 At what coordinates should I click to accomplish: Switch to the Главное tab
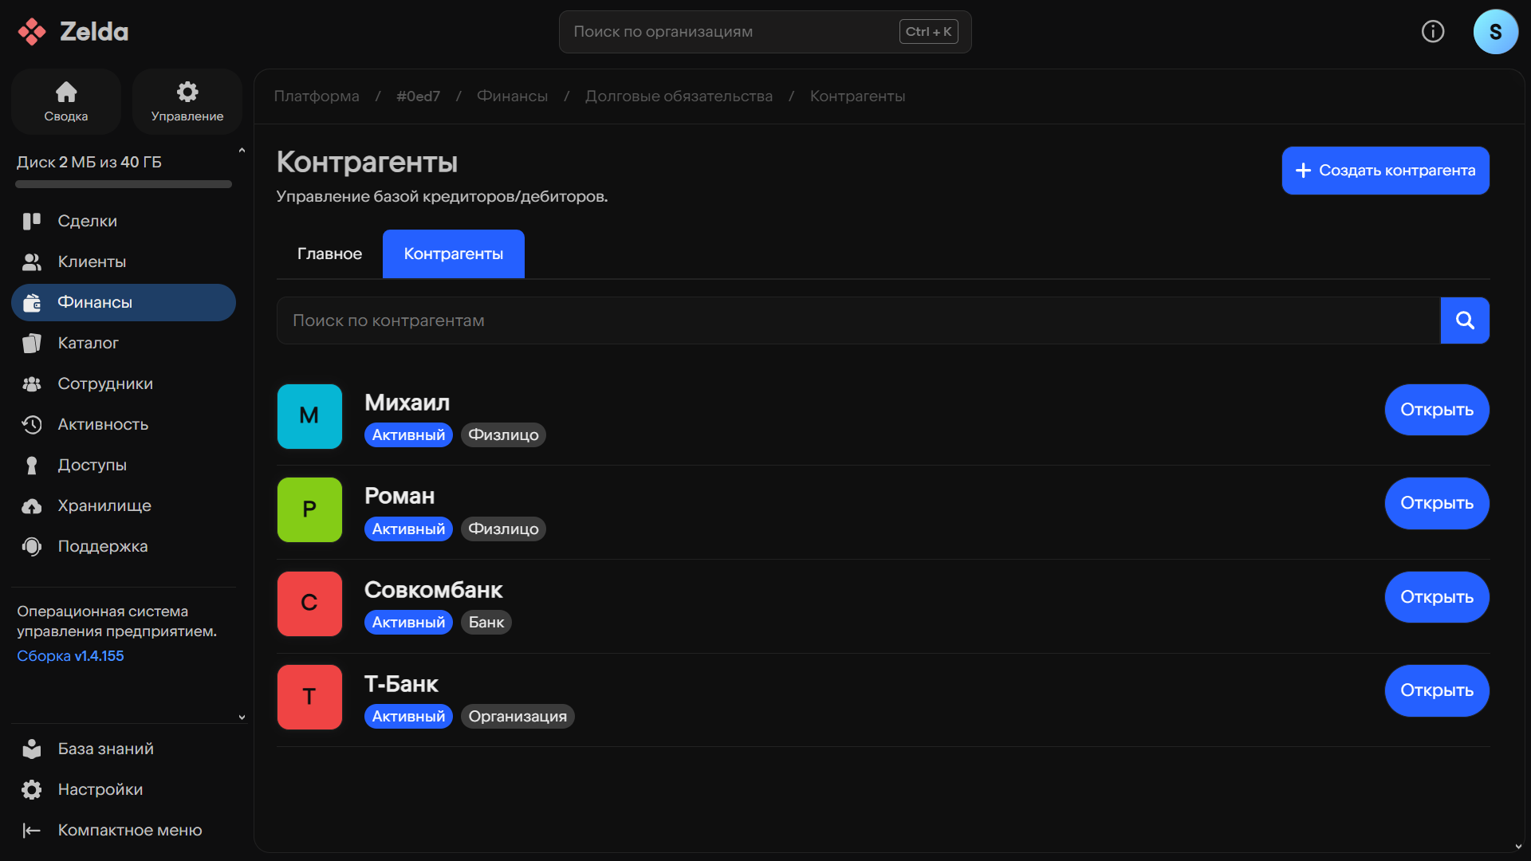coord(329,254)
